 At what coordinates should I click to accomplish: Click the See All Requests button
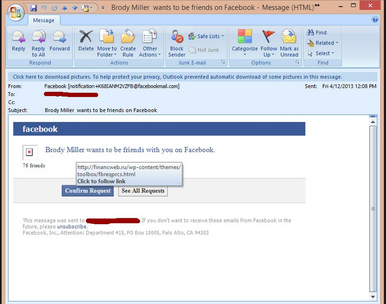143,191
